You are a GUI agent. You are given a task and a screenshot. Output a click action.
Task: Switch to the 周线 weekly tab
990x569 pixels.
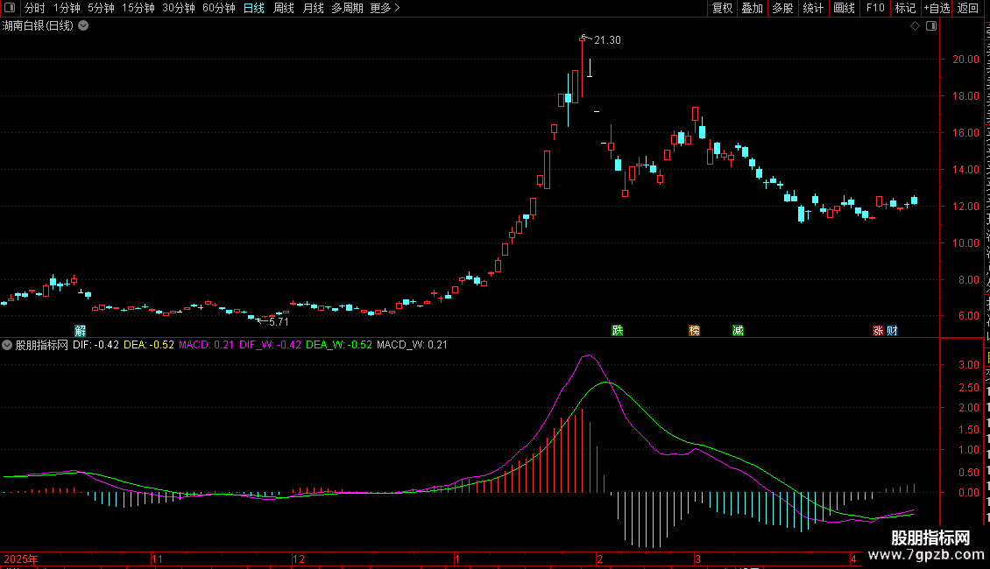point(284,8)
